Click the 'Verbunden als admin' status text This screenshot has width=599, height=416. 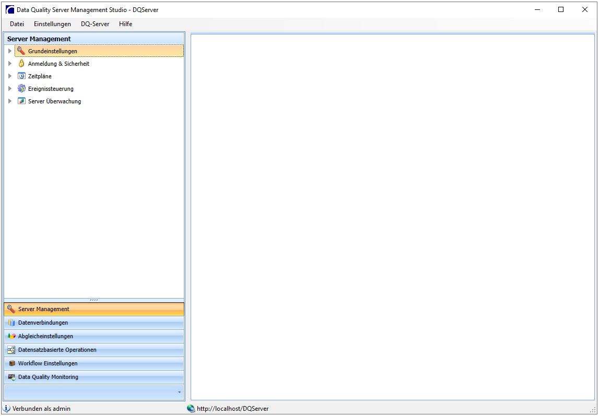(x=41, y=409)
